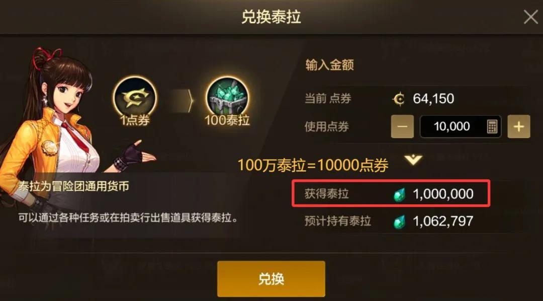Screen dimensions: 543x301
Task: Click the 输入金额 section heading
Action: [x=329, y=65]
